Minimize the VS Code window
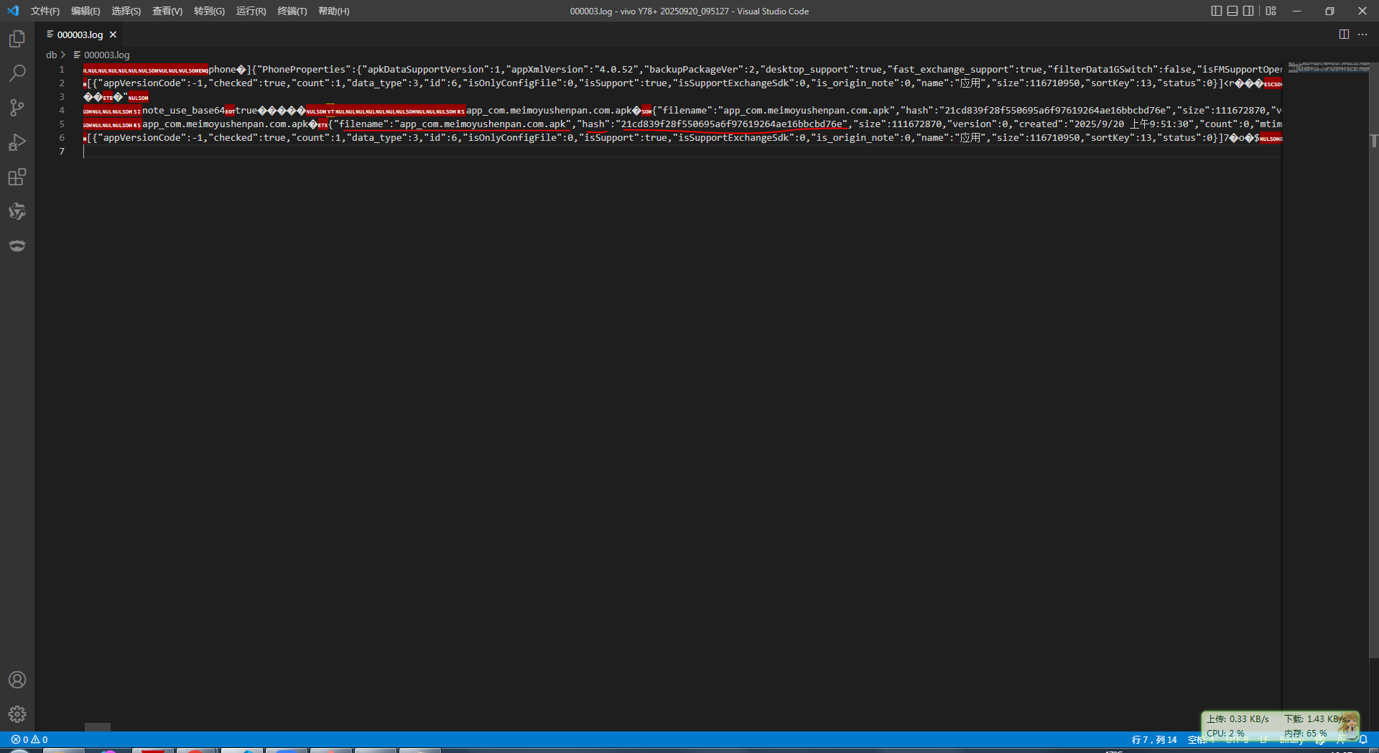Screen dimensions: 1379x753 click(1296, 11)
